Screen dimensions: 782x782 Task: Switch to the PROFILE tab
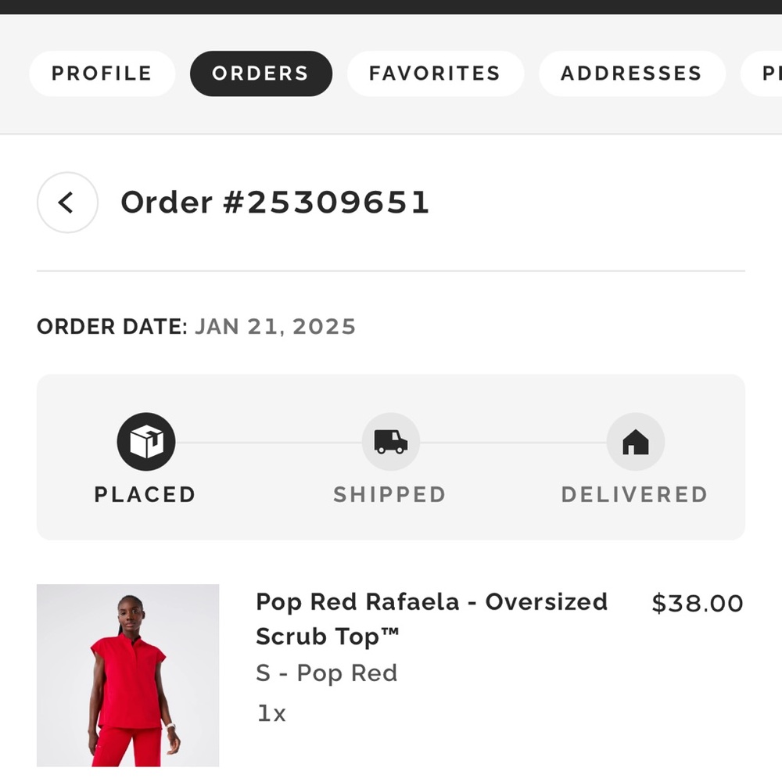coord(102,73)
